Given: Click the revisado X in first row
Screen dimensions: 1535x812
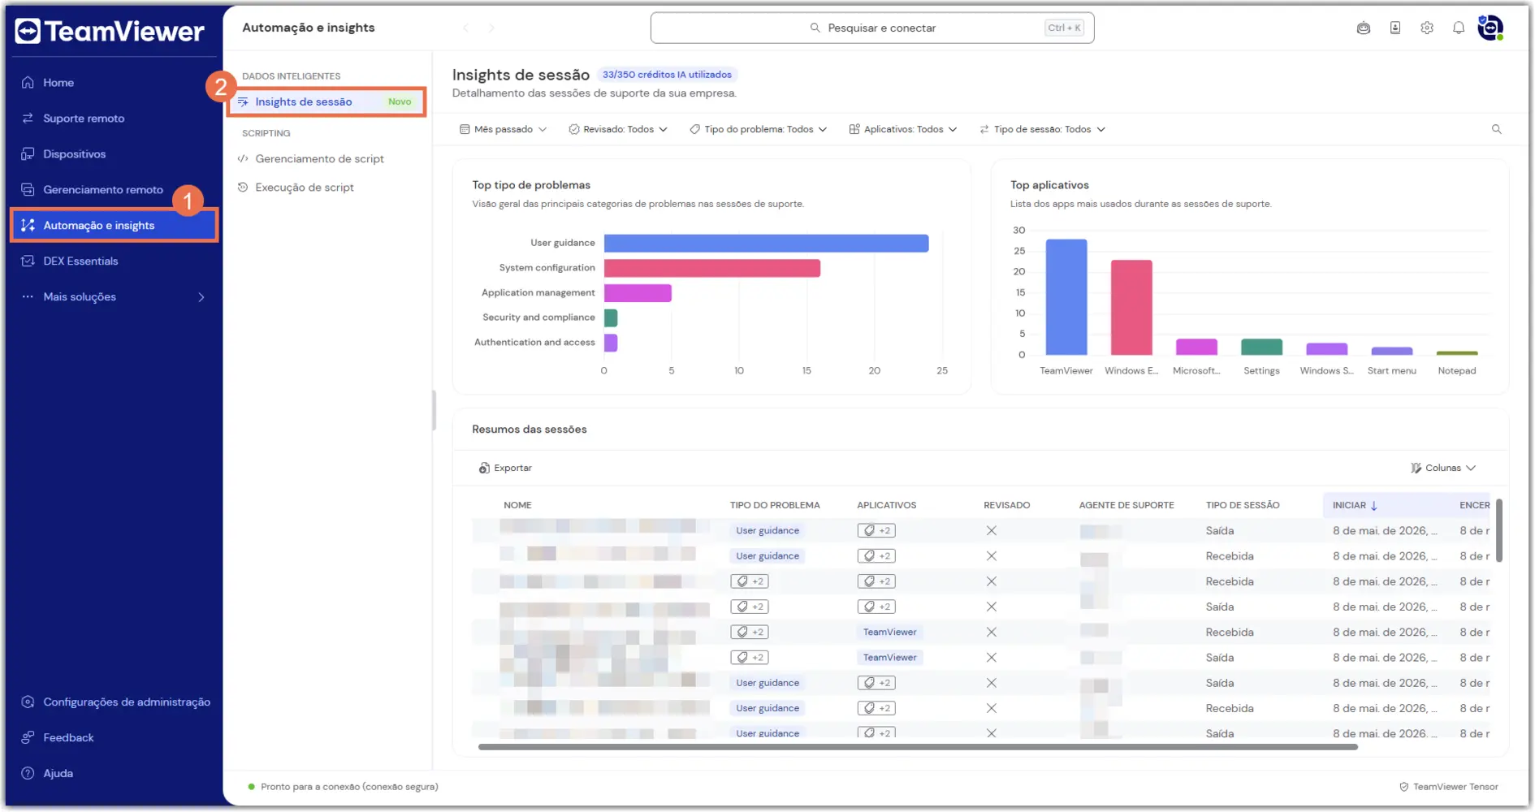Looking at the screenshot, I should coord(992,531).
